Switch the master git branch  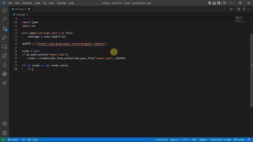13,140
